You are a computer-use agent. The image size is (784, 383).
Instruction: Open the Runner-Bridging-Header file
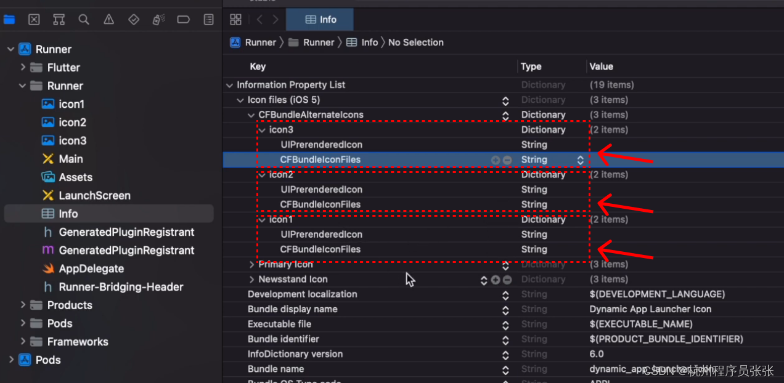112,287
